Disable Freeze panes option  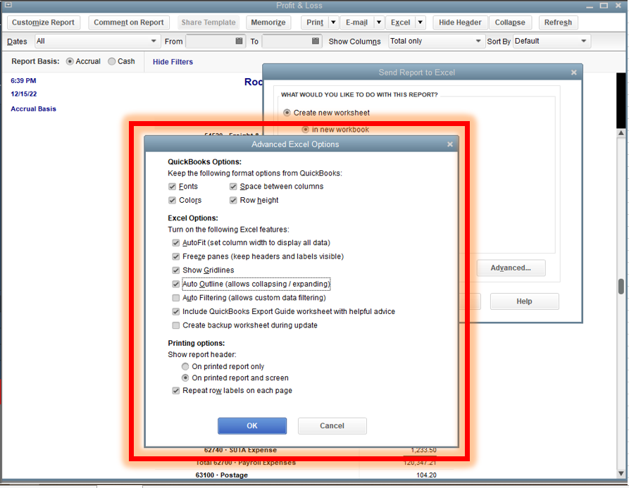(175, 256)
